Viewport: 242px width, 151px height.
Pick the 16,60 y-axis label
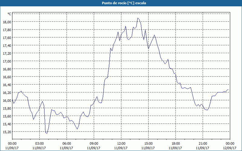tap(7, 77)
